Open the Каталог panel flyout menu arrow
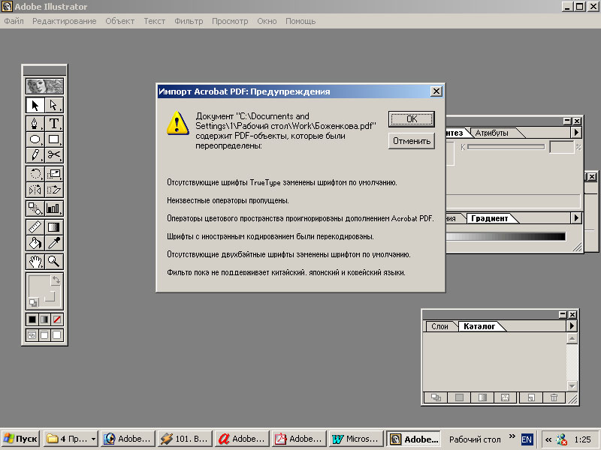 (x=572, y=325)
